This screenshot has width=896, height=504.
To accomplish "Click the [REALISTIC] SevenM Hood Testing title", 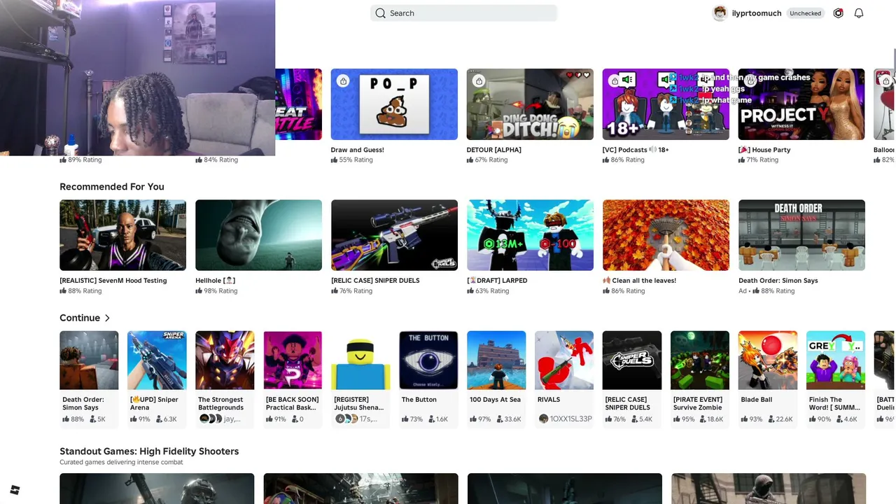I will (113, 281).
